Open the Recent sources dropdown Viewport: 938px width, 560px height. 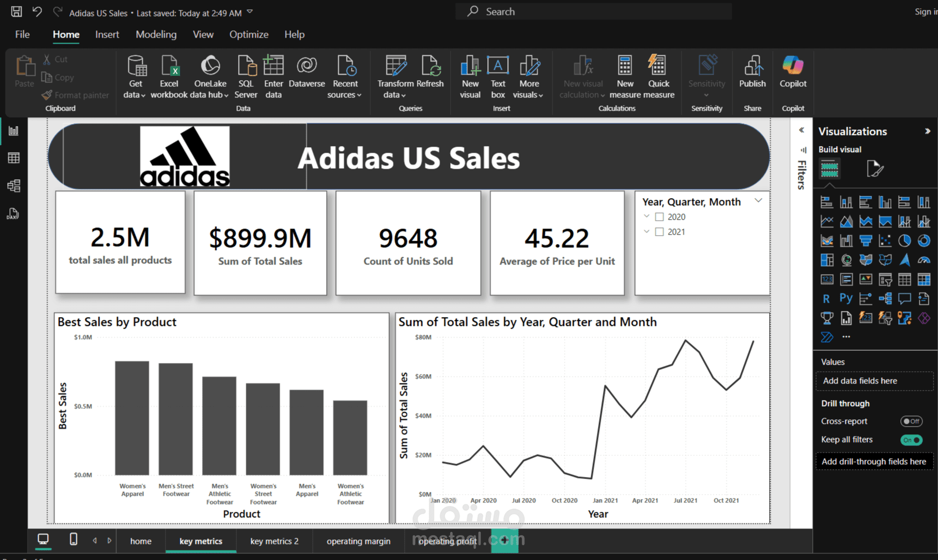pos(345,77)
